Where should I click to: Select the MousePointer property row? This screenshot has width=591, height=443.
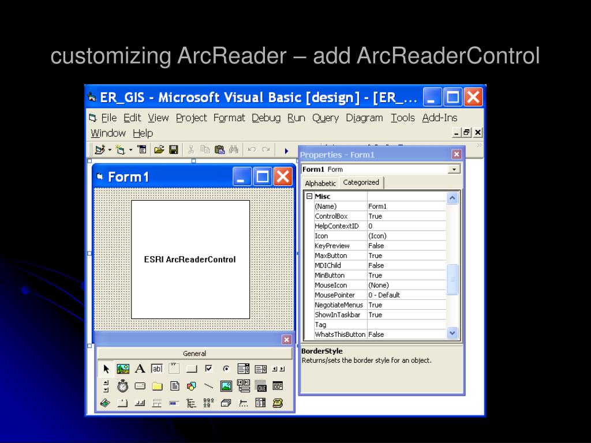pyautogui.click(x=380, y=295)
